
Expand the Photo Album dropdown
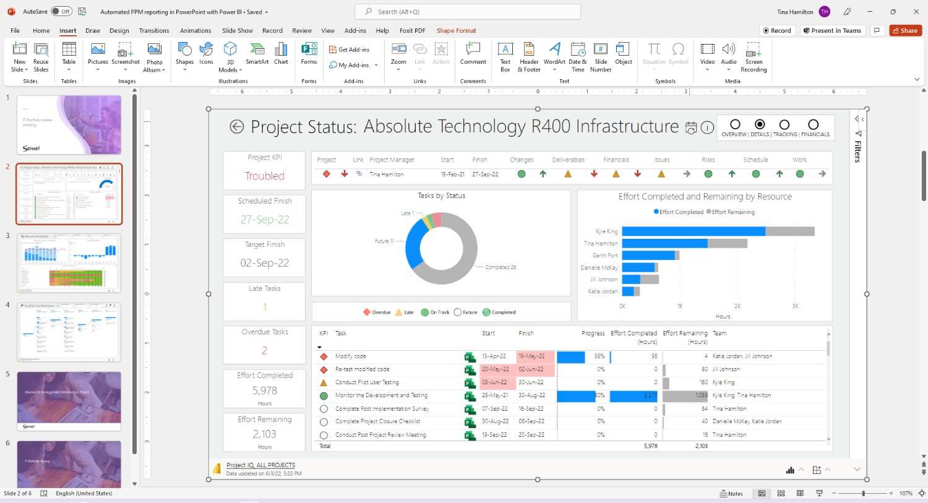click(x=155, y=70)
